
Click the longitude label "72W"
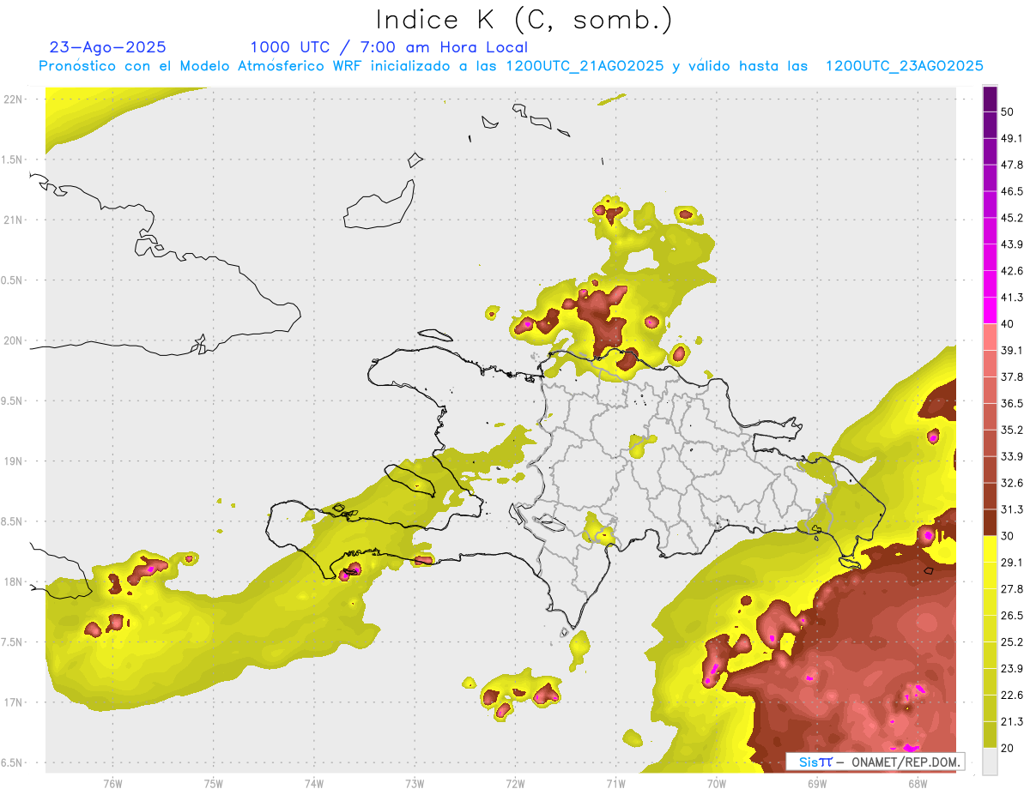(514, 783)
